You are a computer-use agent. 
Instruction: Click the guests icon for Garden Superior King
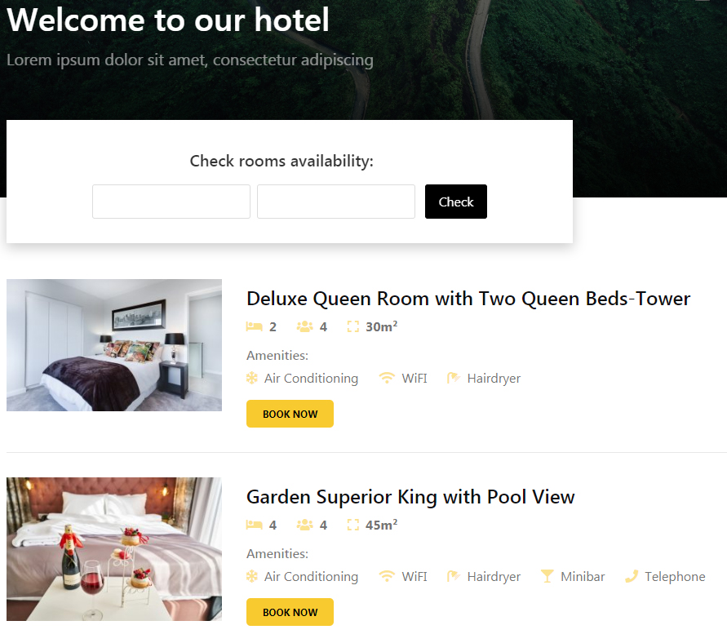[x=304, y=525]
